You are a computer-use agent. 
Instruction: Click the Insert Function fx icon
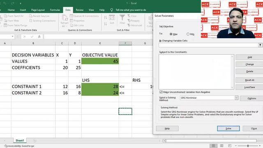coord(39,37)
